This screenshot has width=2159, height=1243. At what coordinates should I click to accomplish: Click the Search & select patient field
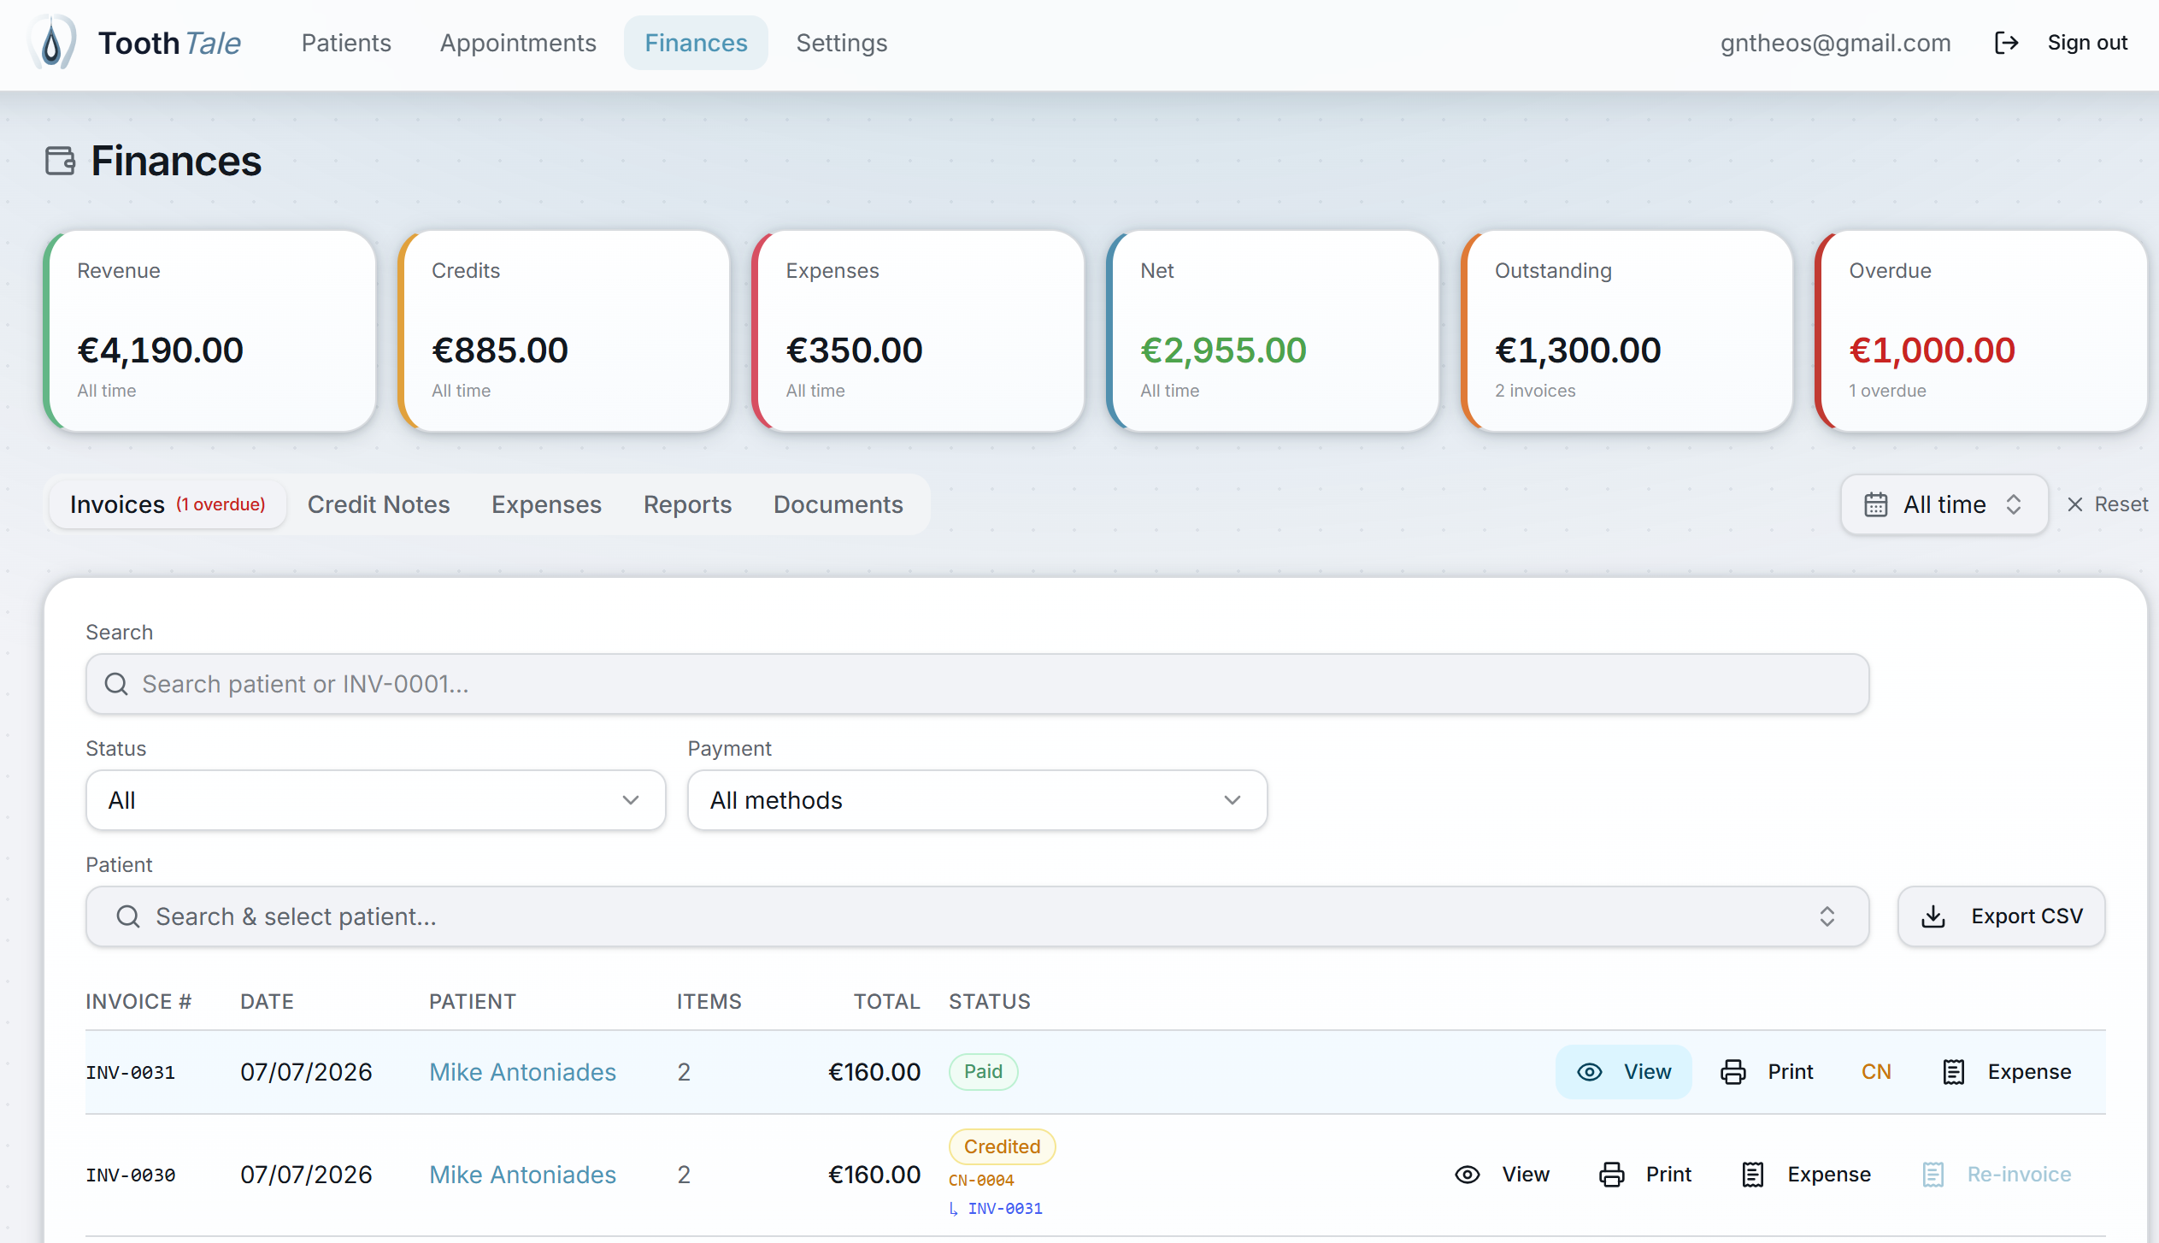point(977,916)
